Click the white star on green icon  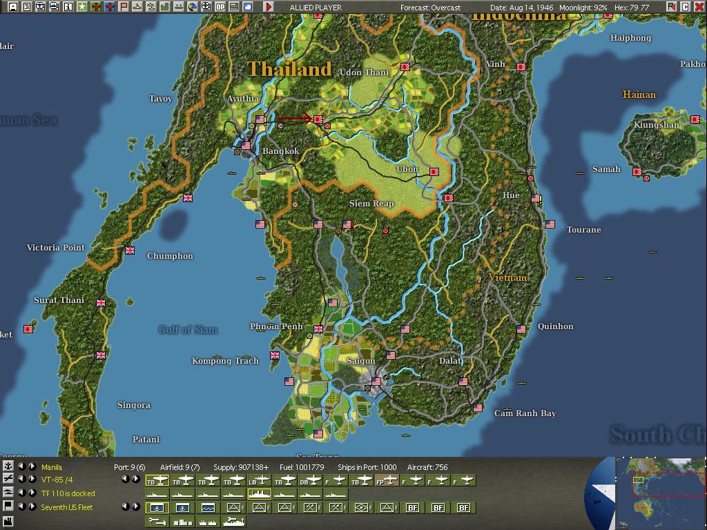click(82, 7)
